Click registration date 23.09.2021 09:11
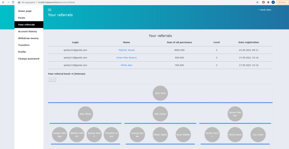 pos(249,50)
